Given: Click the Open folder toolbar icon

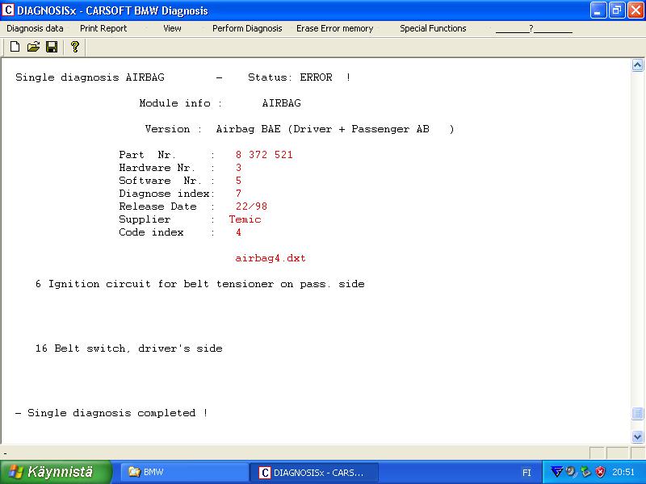Looking at the screenshot, I should click(33, 47).
